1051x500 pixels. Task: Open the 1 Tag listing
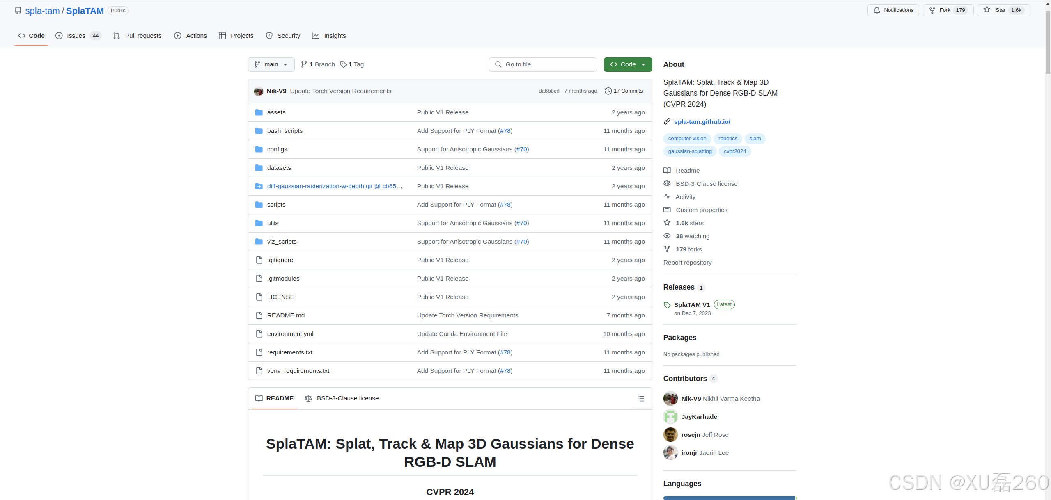[351, 64]
